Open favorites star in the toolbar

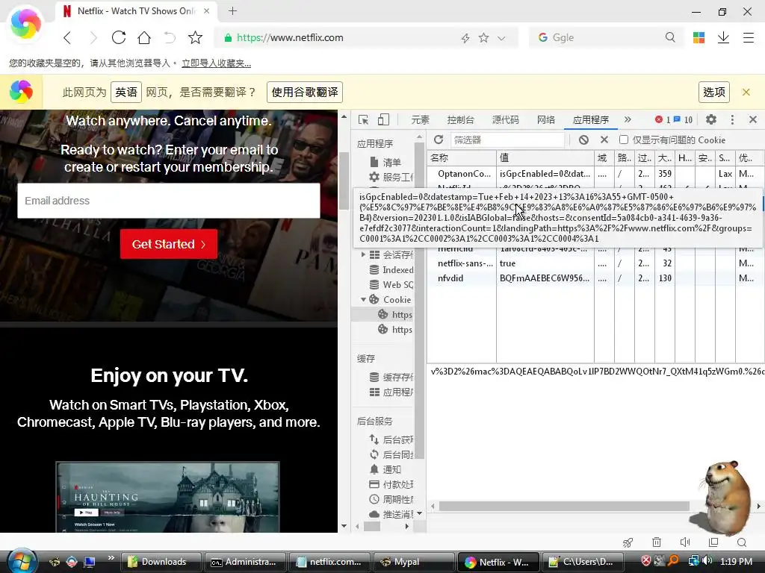click(x=195, y=37)
